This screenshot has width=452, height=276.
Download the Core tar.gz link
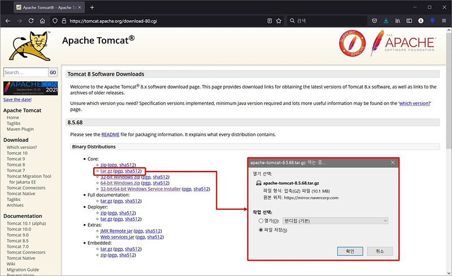pos(106,171)
